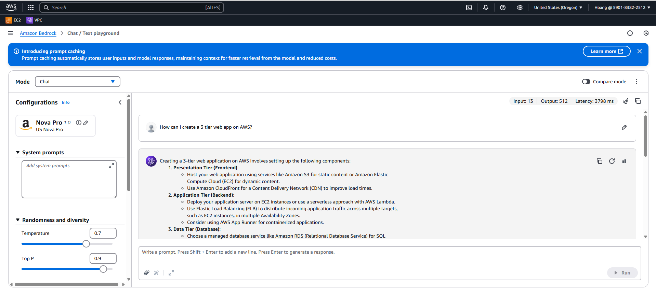Open the help question mark icon

(x=503, y=8)
